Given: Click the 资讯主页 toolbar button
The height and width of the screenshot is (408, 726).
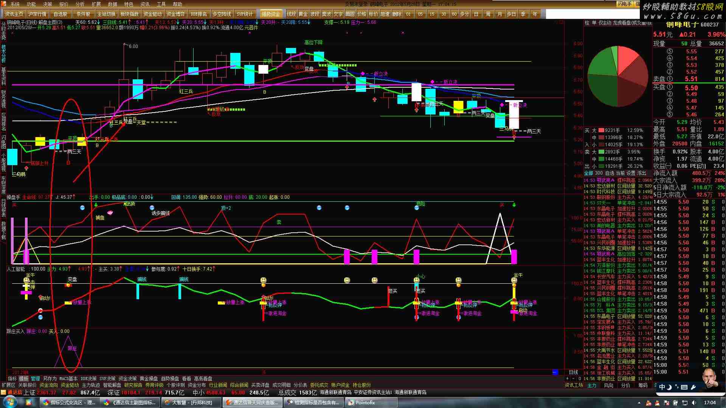Looking at the screenshot, I should click(x=14, y=14).
